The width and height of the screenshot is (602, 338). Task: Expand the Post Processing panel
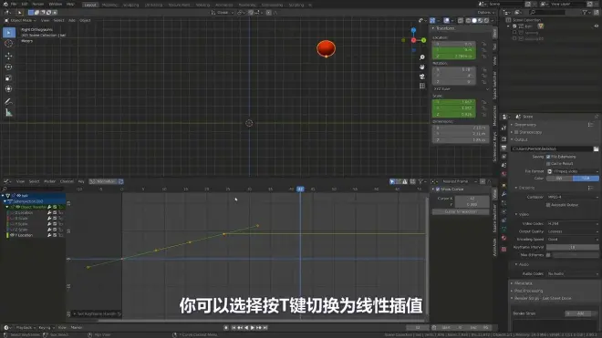(527, 291)
